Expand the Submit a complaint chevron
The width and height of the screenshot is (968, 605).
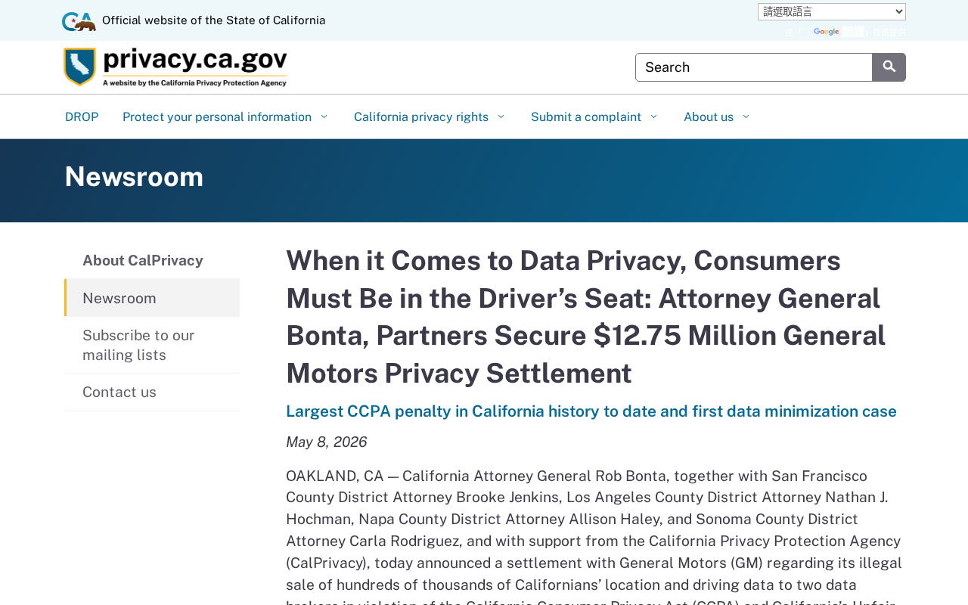click(x=653, y=116)
